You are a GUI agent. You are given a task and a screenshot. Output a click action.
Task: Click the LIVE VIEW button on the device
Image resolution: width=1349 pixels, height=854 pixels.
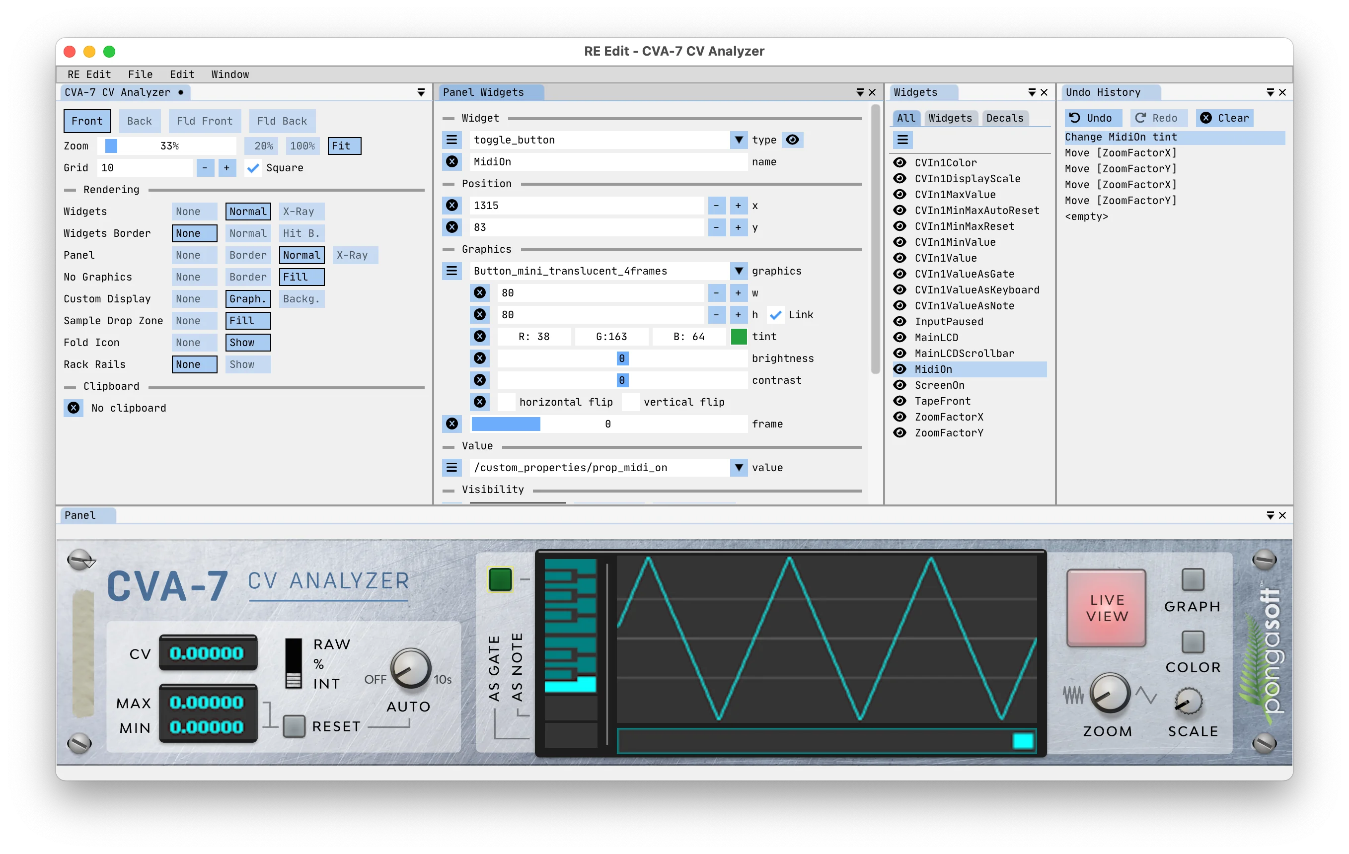(x=1107, y=608)
